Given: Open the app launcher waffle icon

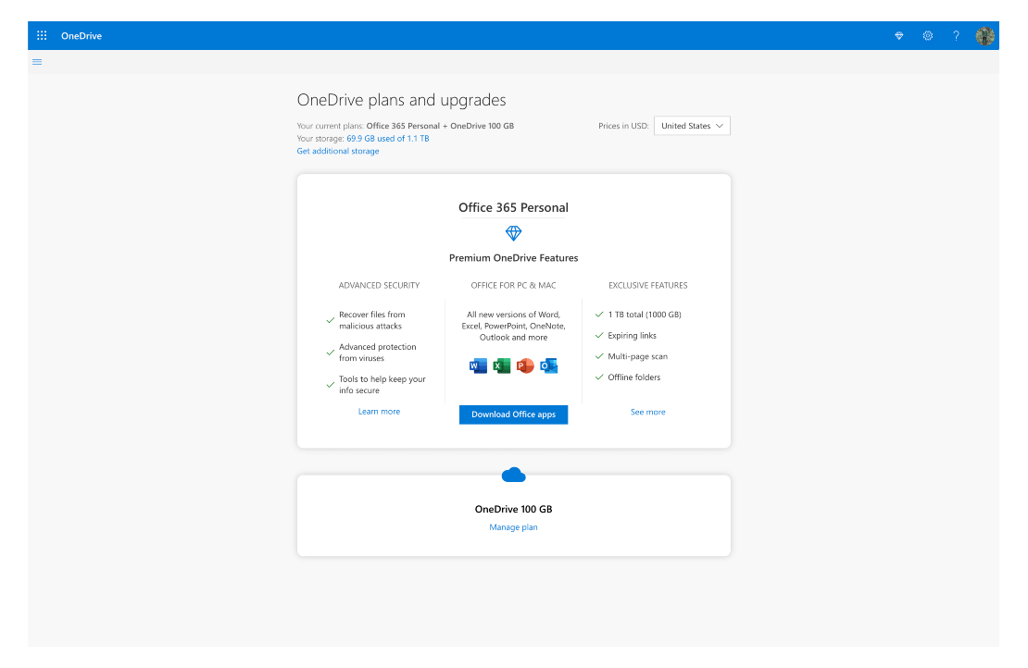Looking at the screenshot, I should click(42, 35).
